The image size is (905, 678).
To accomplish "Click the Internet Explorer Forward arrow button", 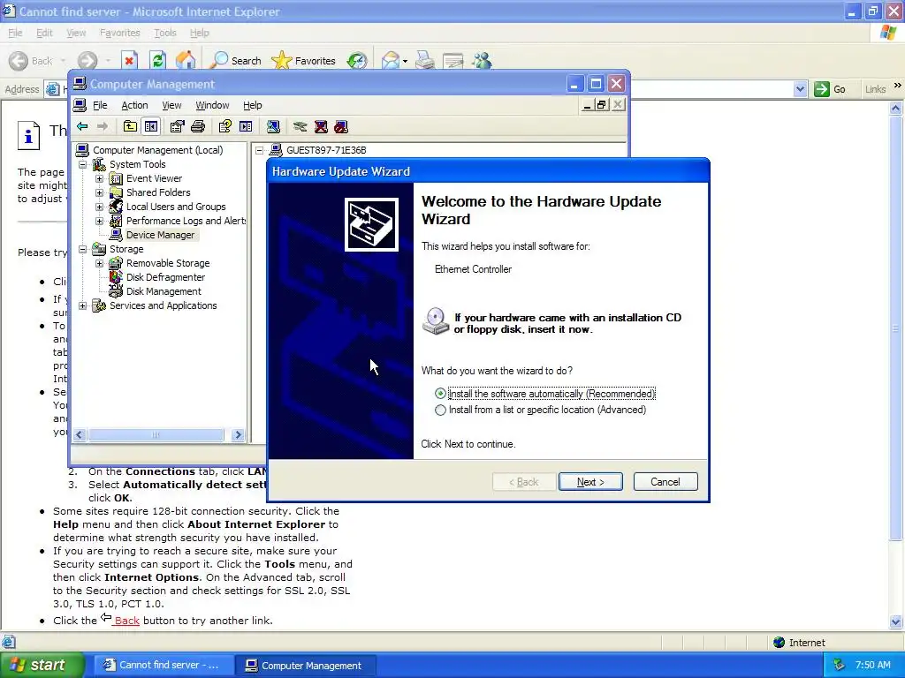I will (x=87, y=61).
